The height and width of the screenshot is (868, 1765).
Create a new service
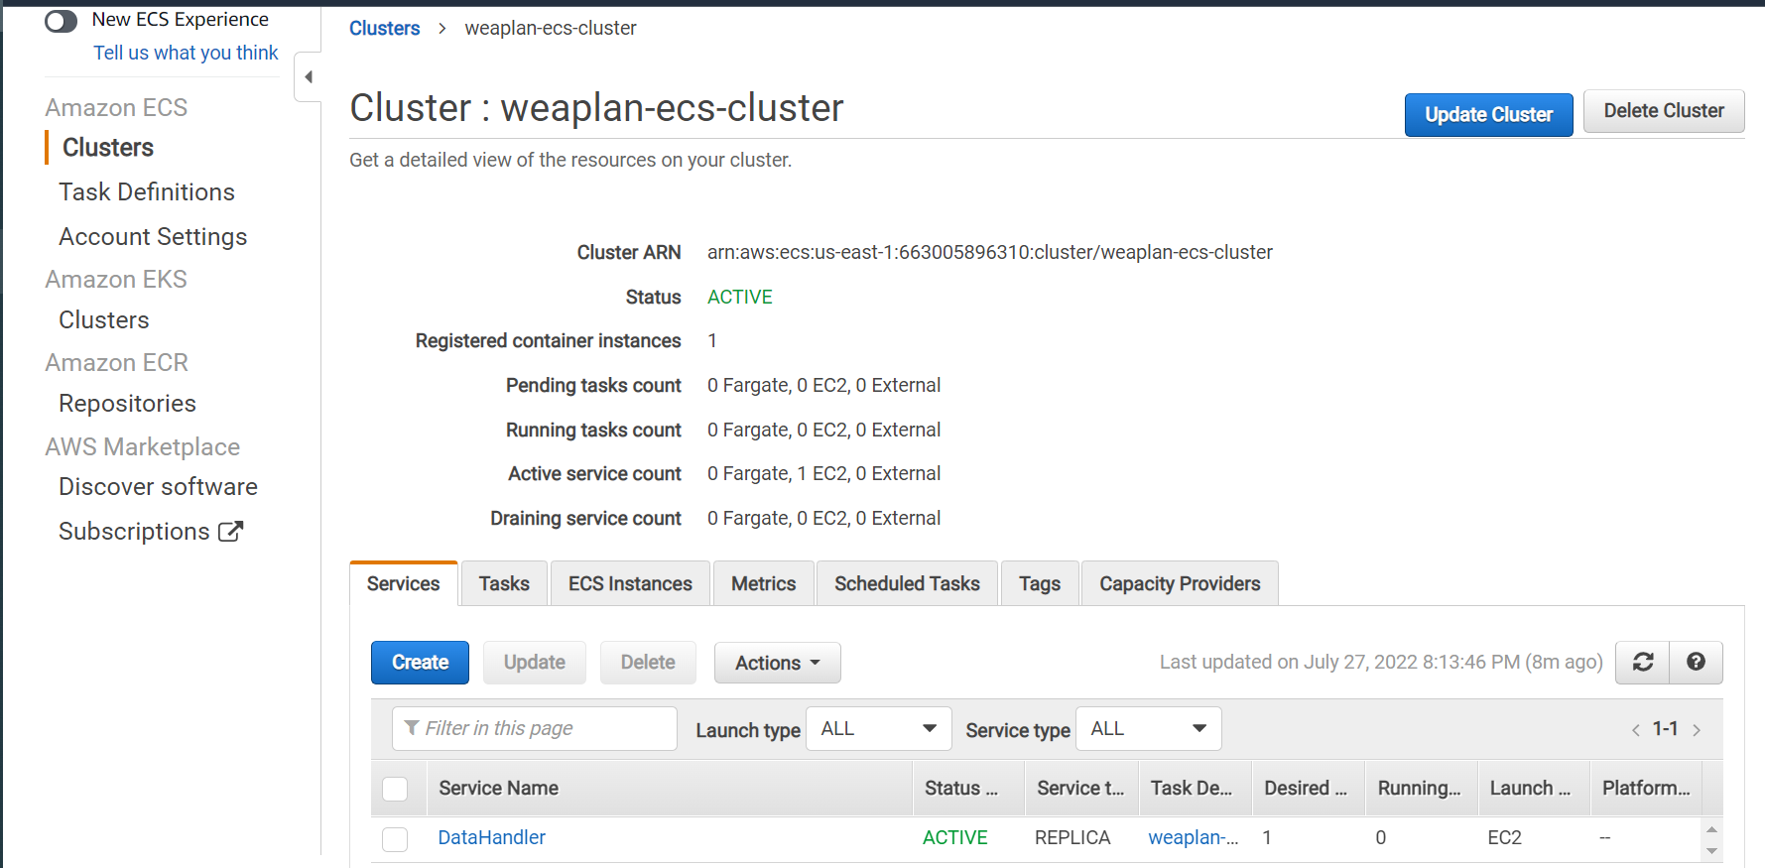(x=420, y=663)
